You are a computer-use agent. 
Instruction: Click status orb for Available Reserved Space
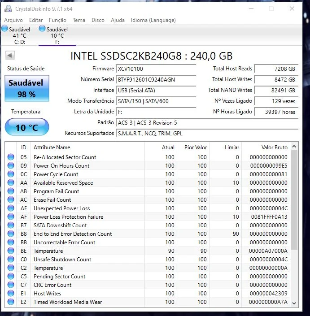pos(11,182)
